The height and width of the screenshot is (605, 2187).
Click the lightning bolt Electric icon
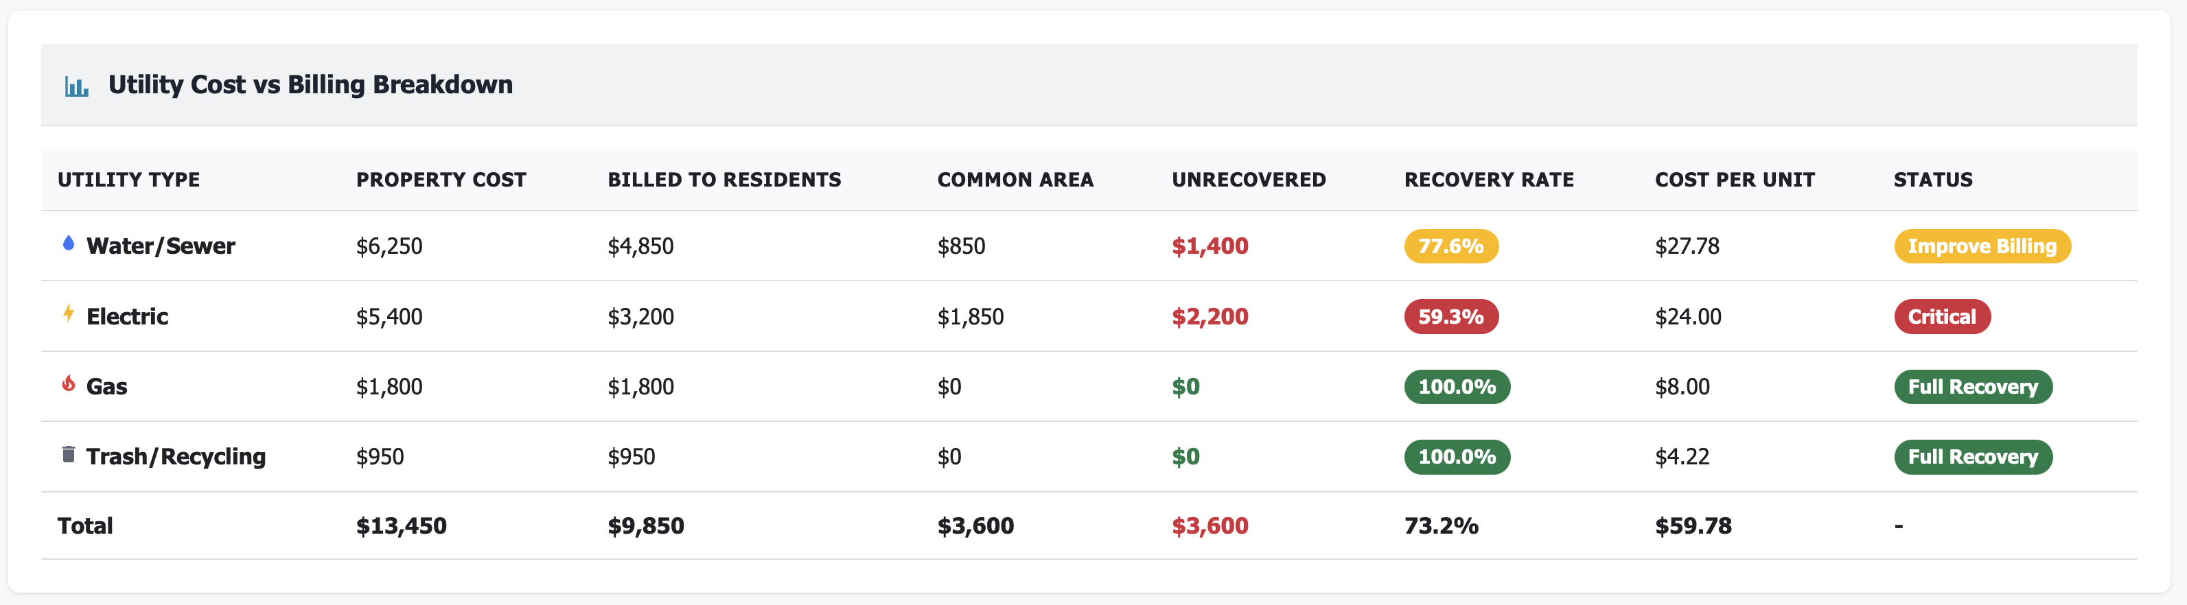coord(69,314)
